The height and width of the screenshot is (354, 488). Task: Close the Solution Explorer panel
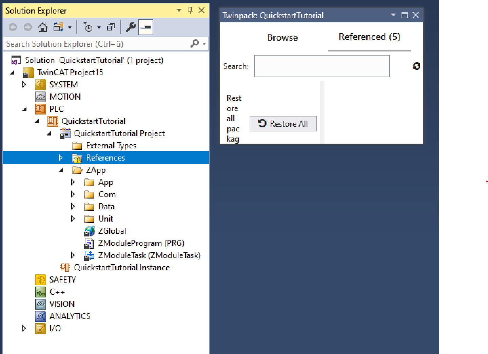coord(201,11)
